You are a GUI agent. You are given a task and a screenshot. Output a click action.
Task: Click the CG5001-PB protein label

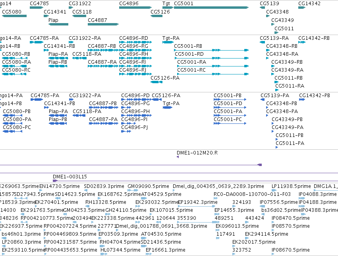(x=228, y=96)
